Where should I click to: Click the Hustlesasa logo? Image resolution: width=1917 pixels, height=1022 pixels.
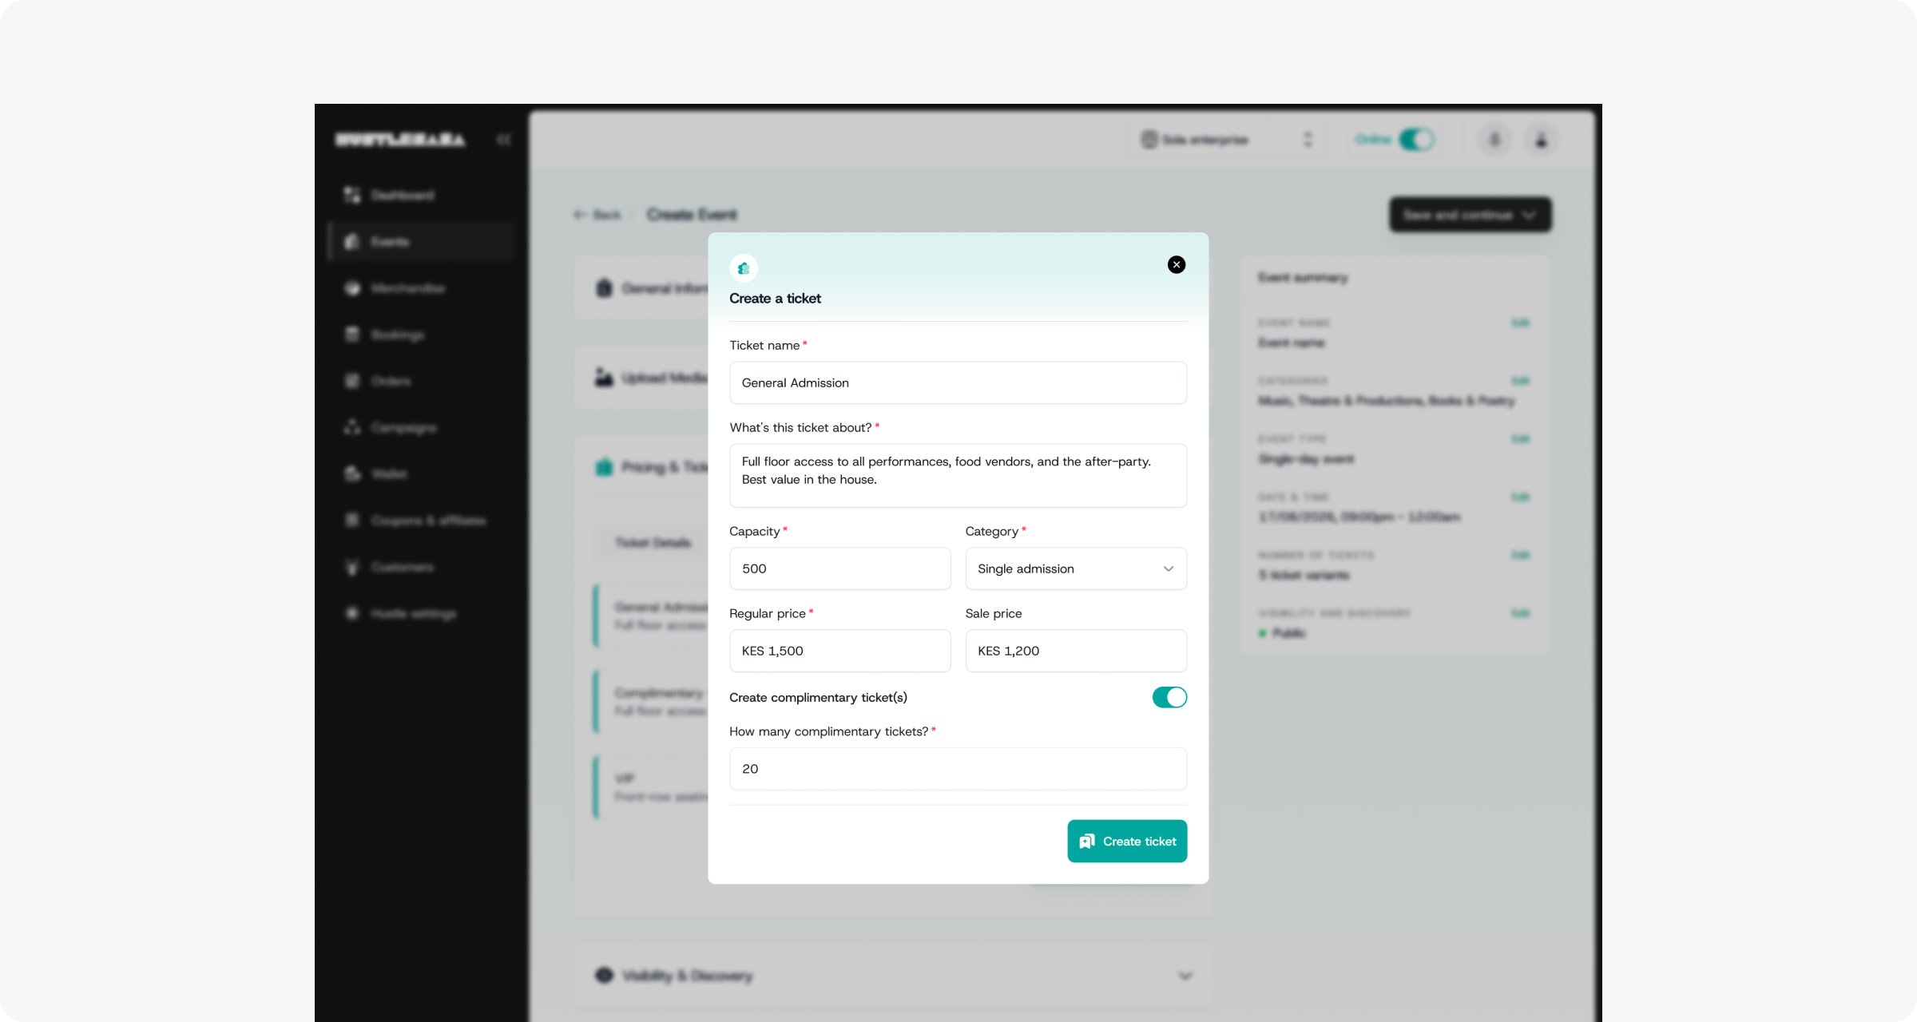[x=400, y=140]
